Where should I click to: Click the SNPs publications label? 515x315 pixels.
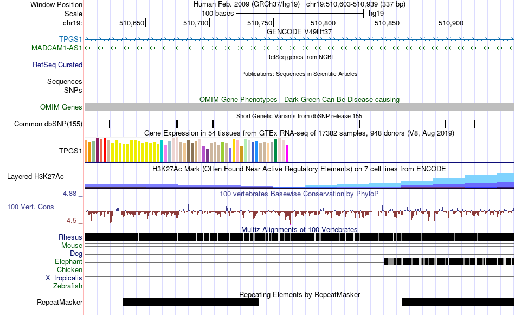click(73, 90)
